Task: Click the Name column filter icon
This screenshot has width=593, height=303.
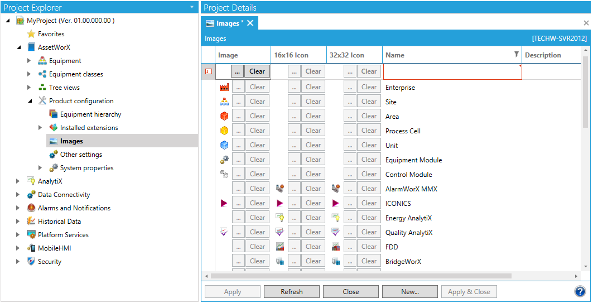Action: coord(516,55)
